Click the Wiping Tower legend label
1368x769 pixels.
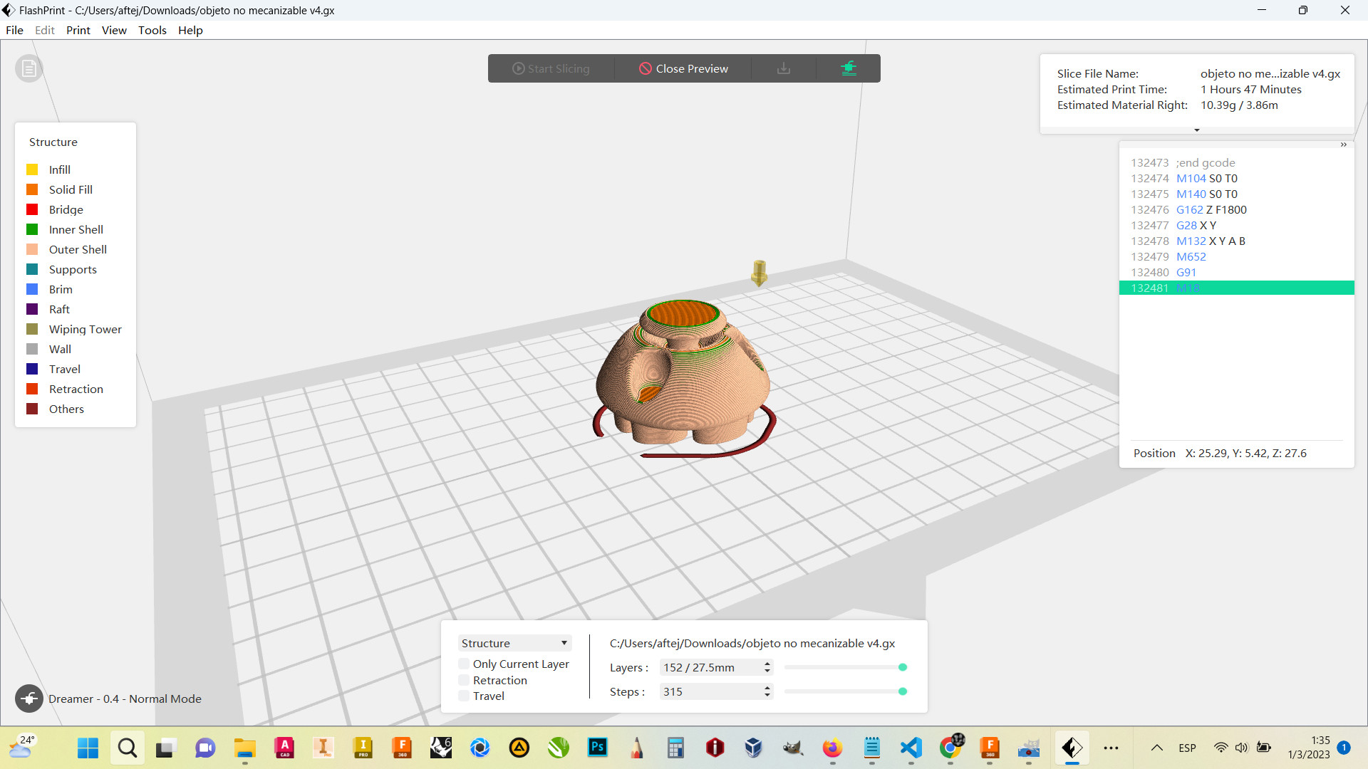pos(85,329)
